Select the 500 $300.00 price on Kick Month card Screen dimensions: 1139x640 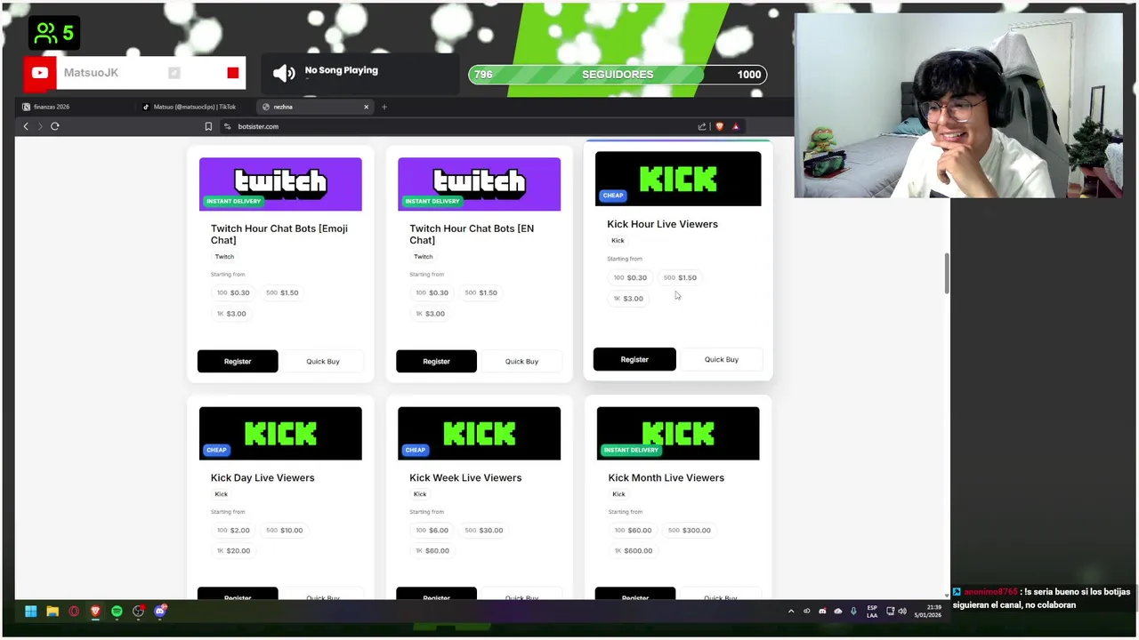690,531
